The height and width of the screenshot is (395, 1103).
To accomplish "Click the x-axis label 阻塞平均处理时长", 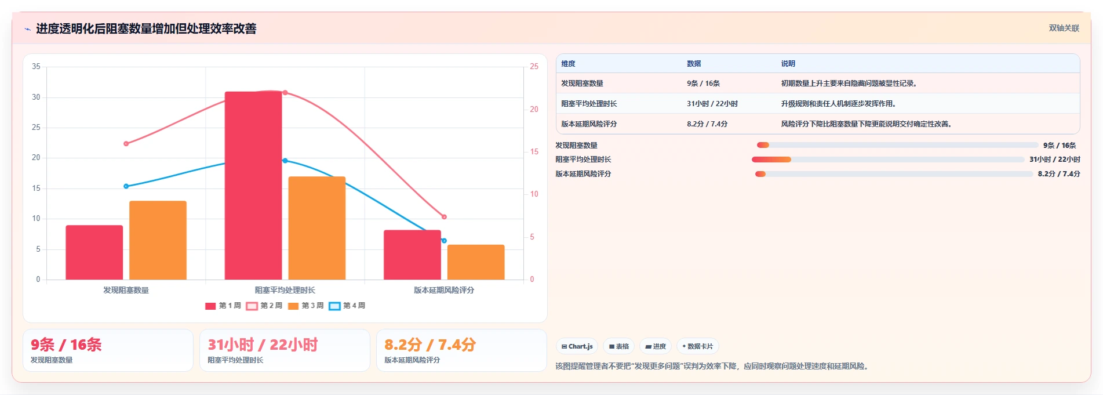I will click(x=285, y=290).
